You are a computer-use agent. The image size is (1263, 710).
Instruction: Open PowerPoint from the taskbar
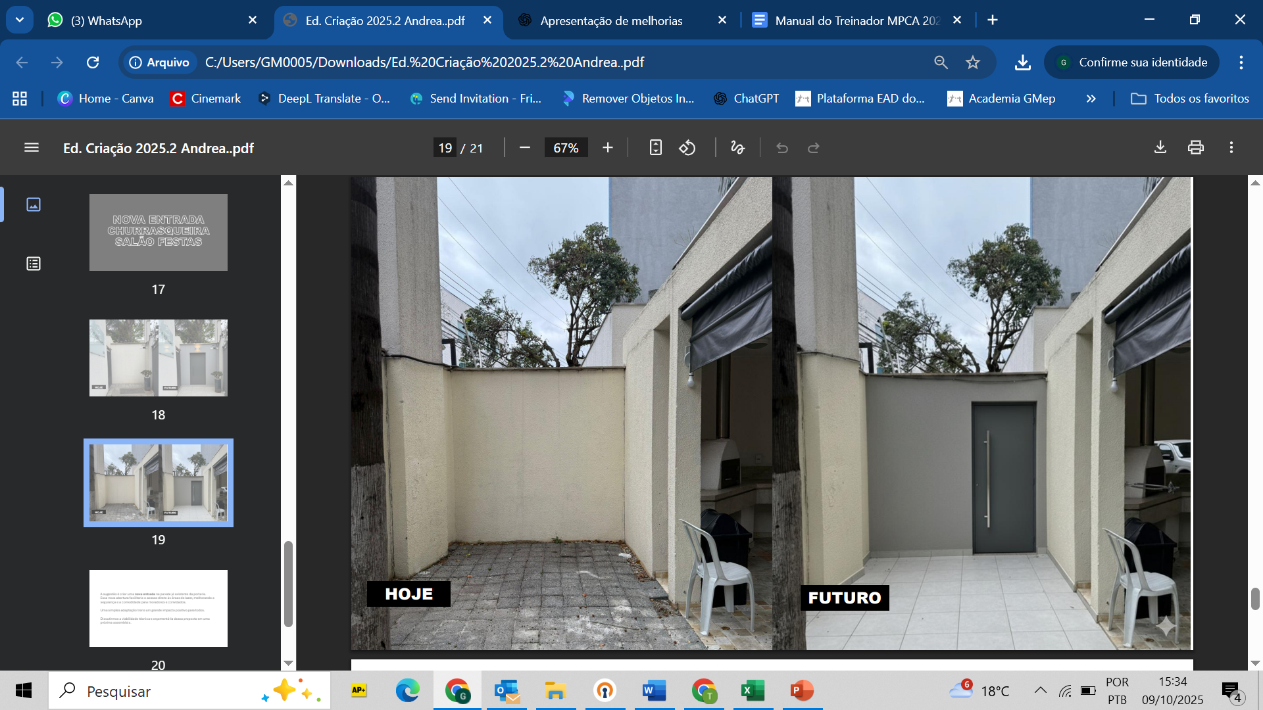pyautogui.click(x=802, y=690)
